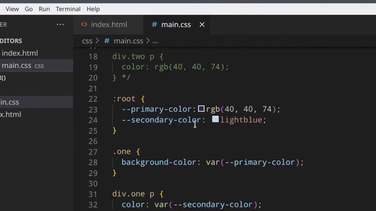
Task: Click the .one selector on line 27
Action: (122, 152)
